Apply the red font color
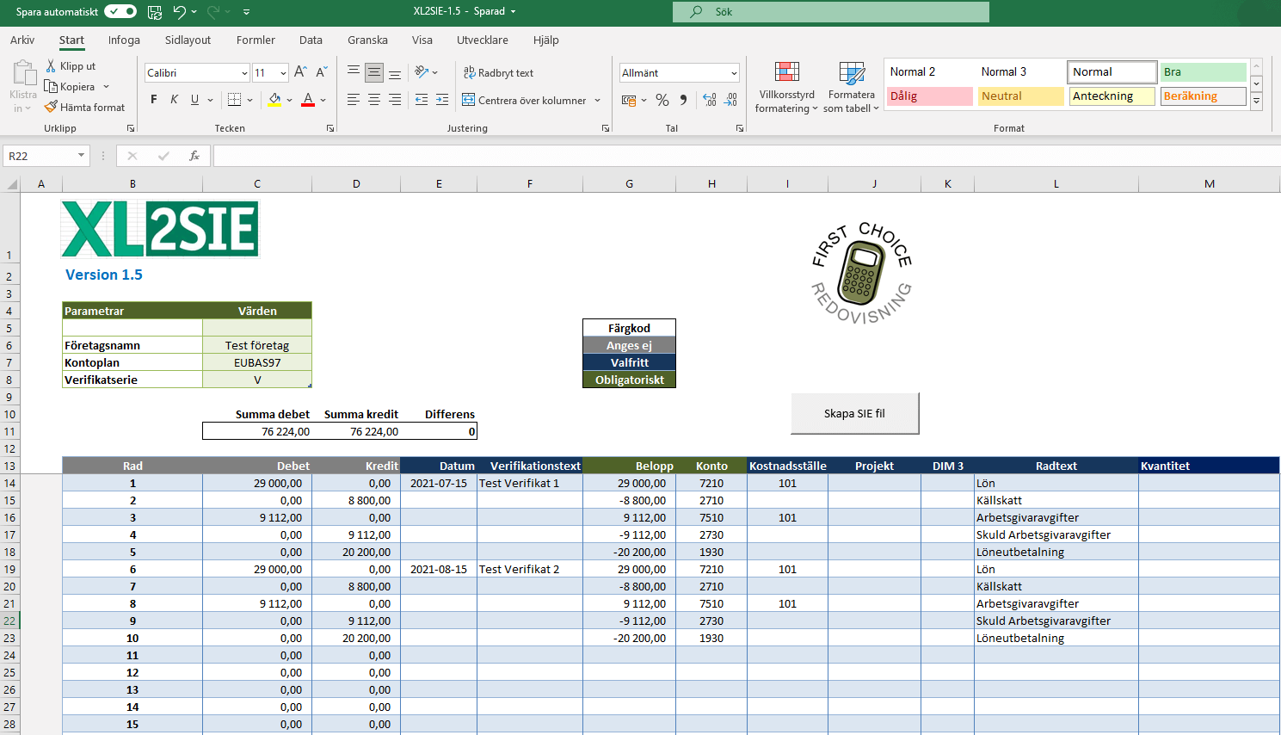Image resolution: width=1281 pixels, height=735 pixels. click(308, 100)
